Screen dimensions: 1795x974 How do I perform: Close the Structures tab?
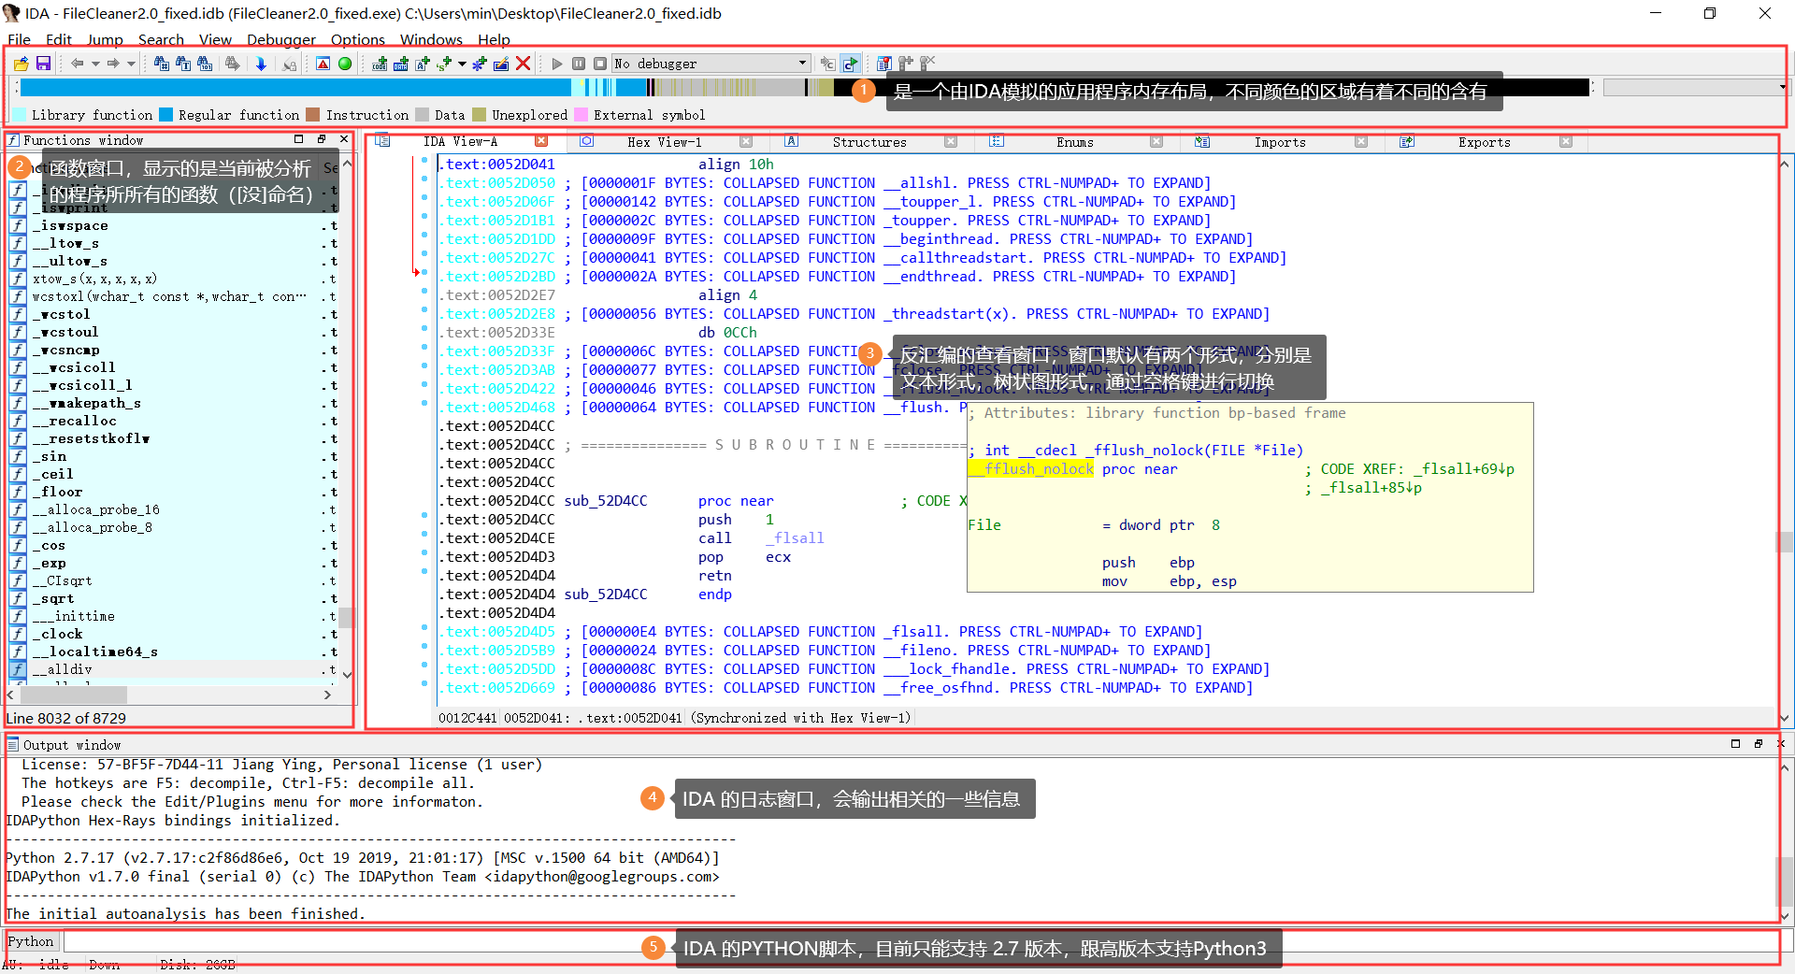click(x=951, y=141)
